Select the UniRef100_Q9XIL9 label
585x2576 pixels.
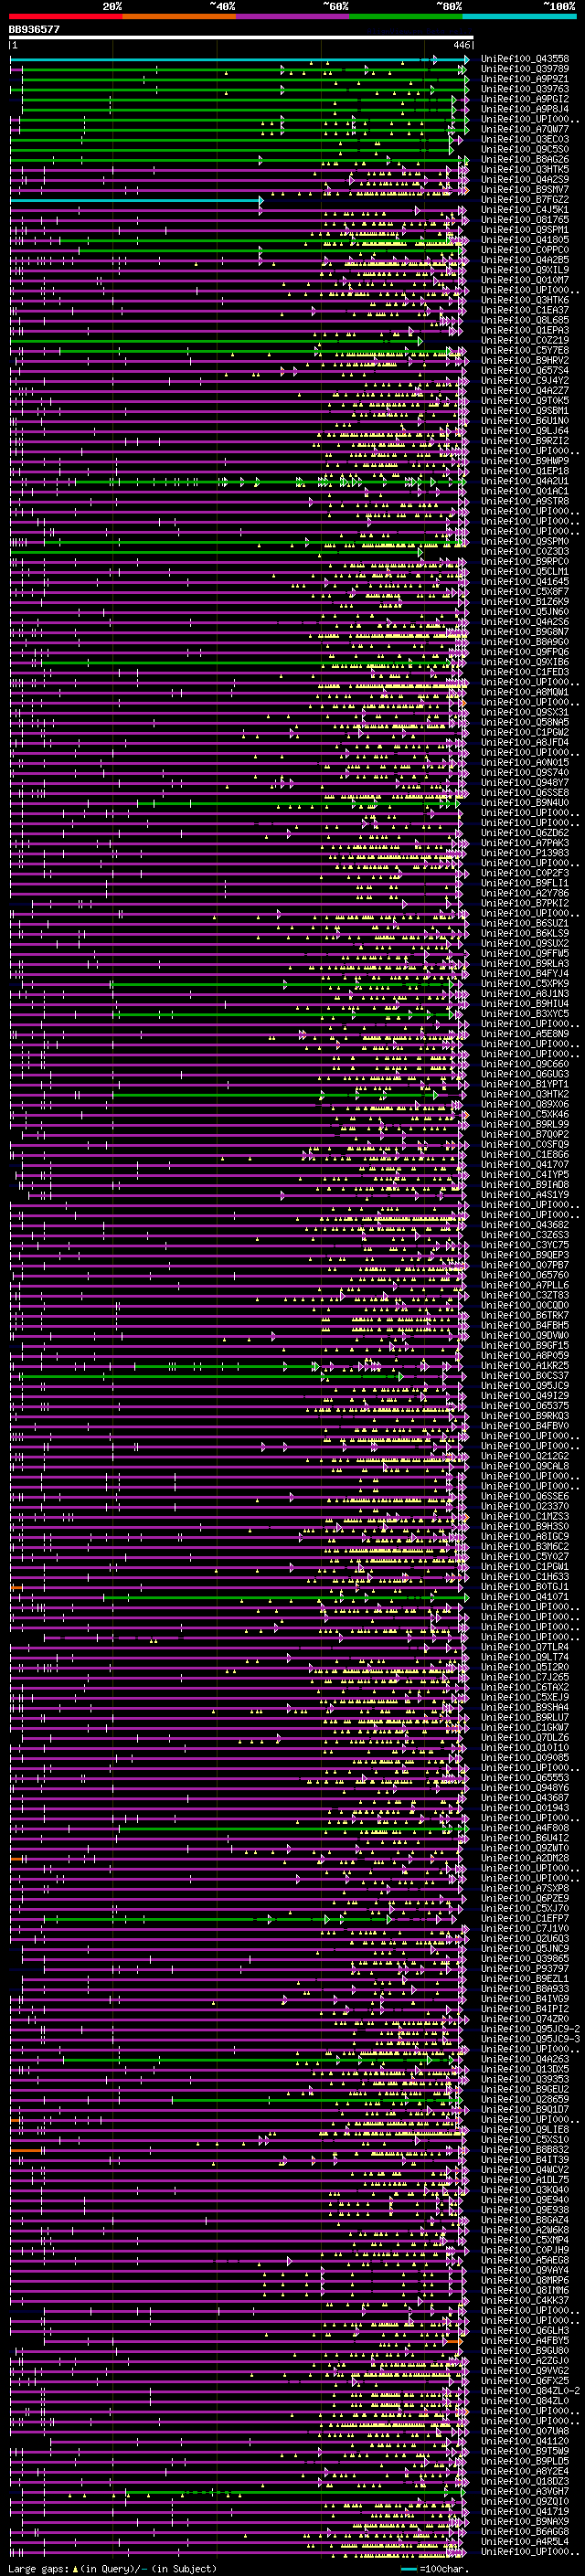click(524, 270)
